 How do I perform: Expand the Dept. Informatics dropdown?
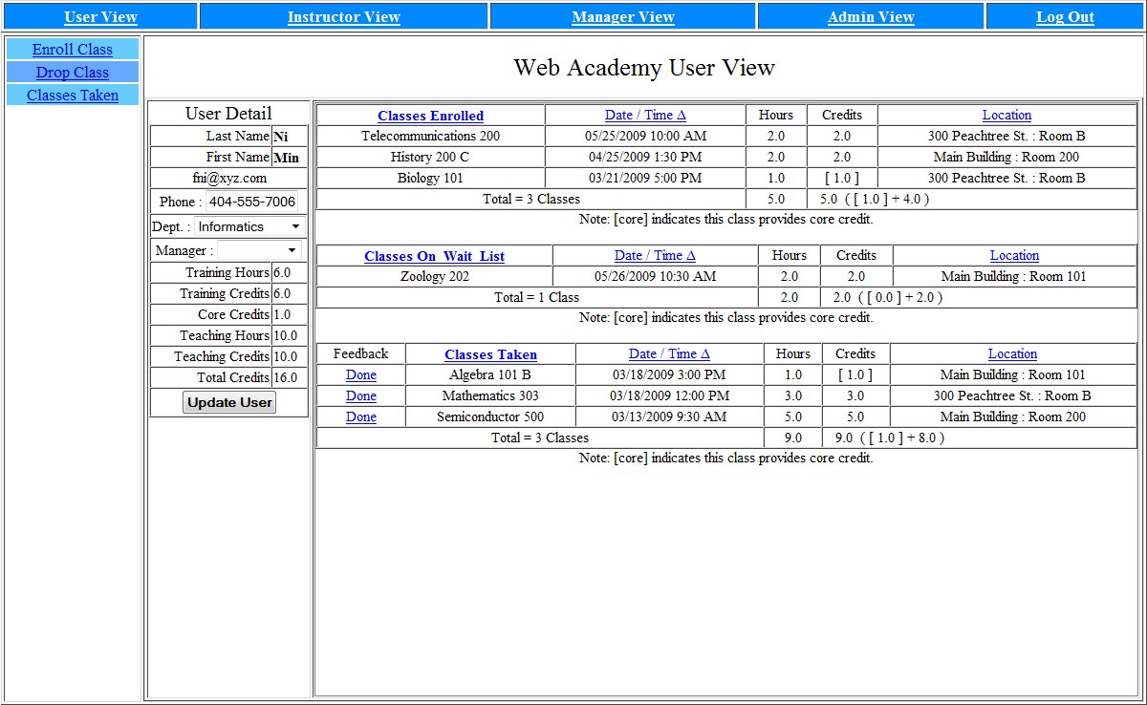tap(249, 227)
